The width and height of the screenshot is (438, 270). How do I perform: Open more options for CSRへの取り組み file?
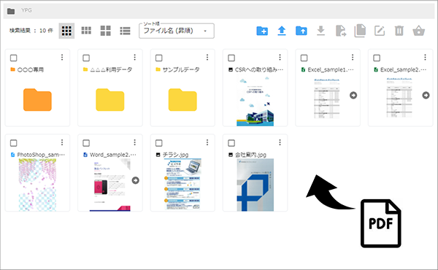(280, 57)
